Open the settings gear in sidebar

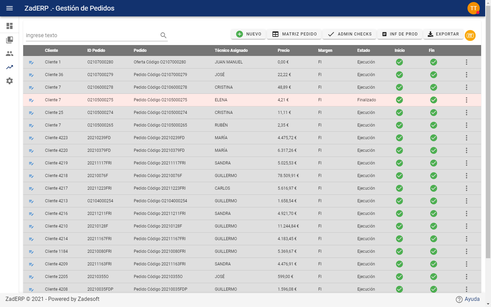[10, 81]
